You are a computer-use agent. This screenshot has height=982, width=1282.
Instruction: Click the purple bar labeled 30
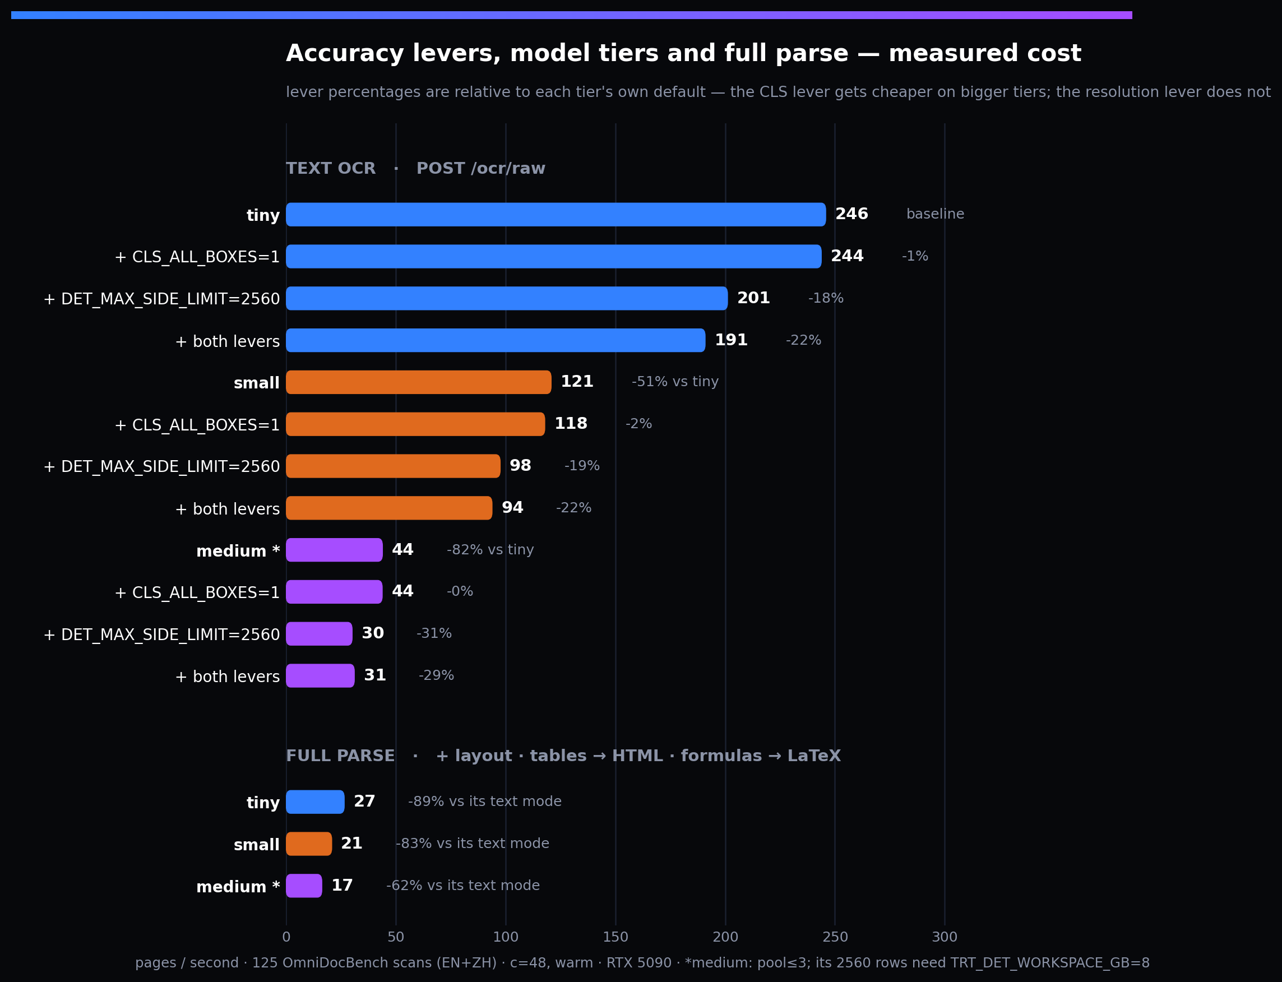(319, 633)
